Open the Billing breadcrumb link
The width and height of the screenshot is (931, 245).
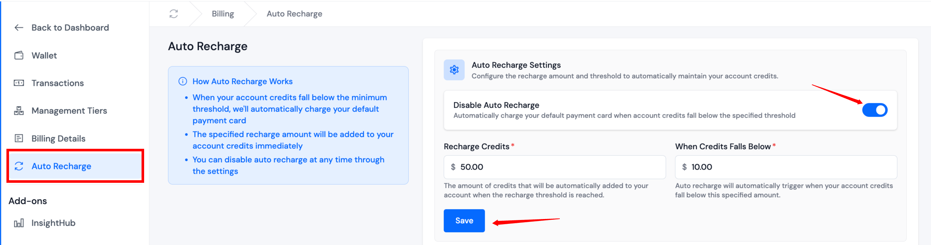223,13
